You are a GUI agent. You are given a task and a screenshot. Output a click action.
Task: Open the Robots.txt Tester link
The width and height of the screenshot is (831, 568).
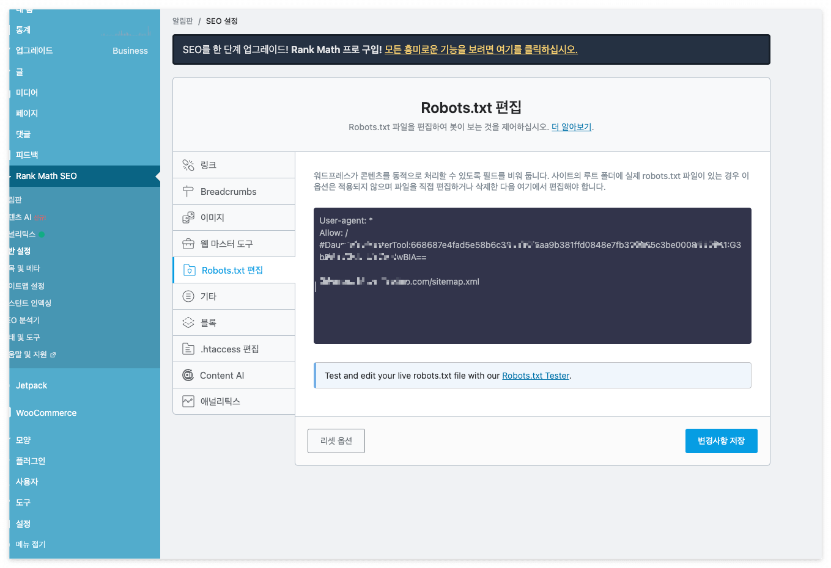pyautogui.click(x=535, y=376)
